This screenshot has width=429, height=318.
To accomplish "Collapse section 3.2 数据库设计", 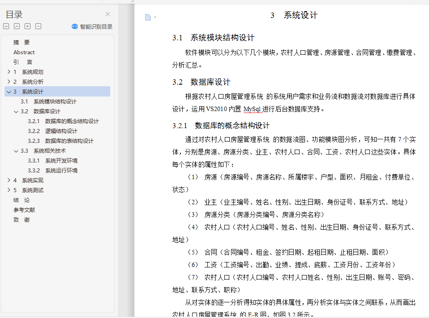I will [x=16, y=112].
